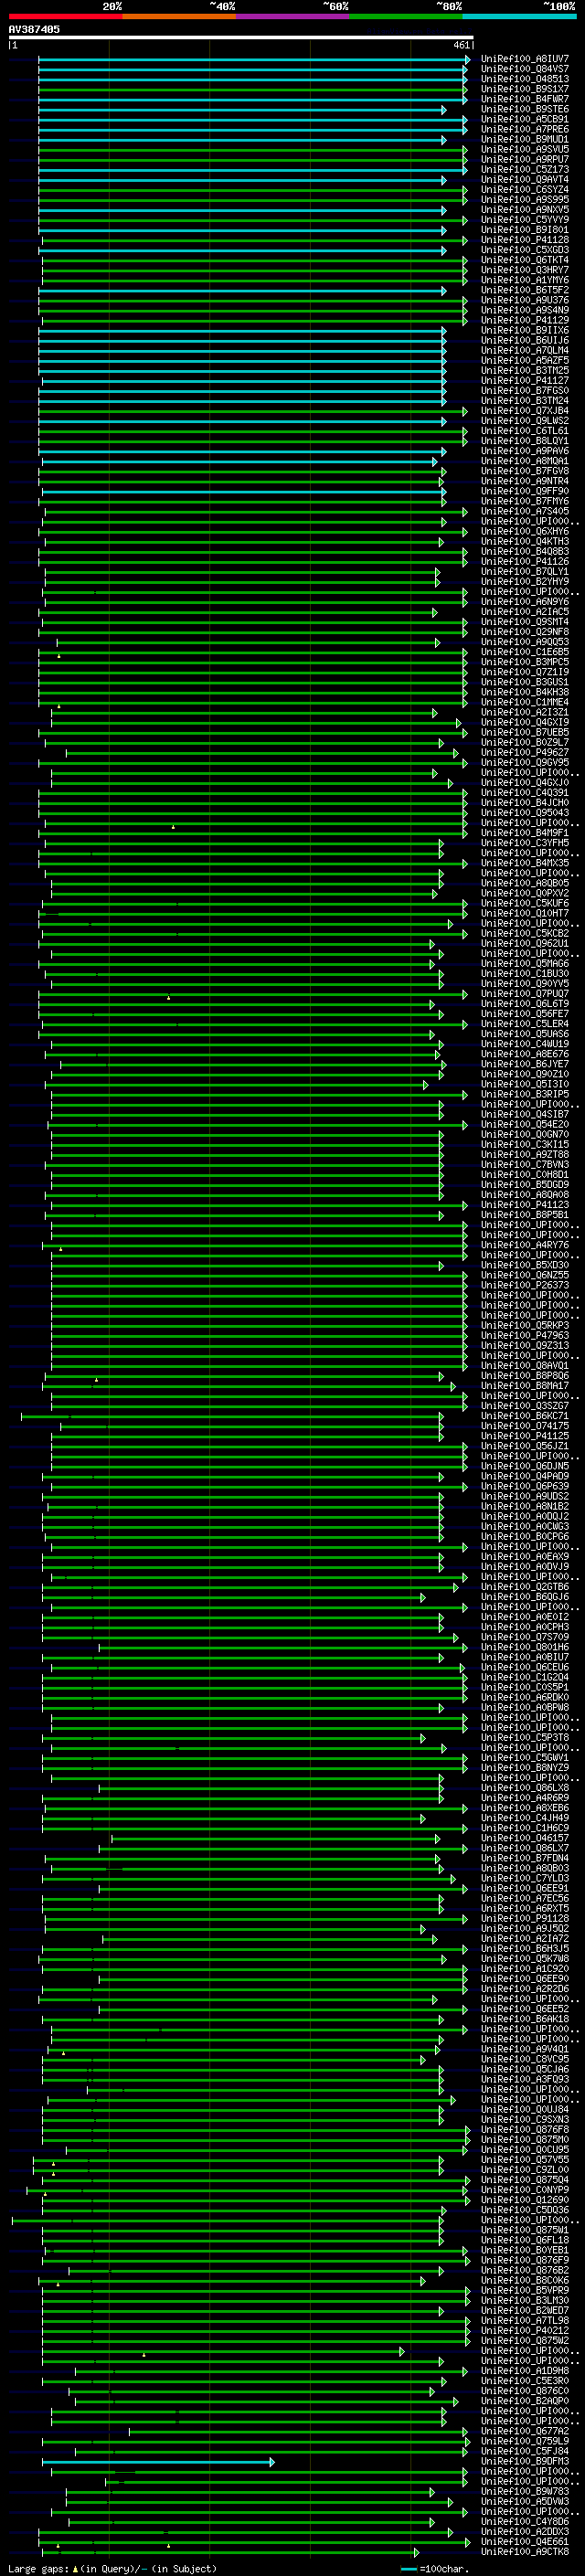
Task: Pick the UniRef100_B3MPC5 label
Action: pos(525,662)
